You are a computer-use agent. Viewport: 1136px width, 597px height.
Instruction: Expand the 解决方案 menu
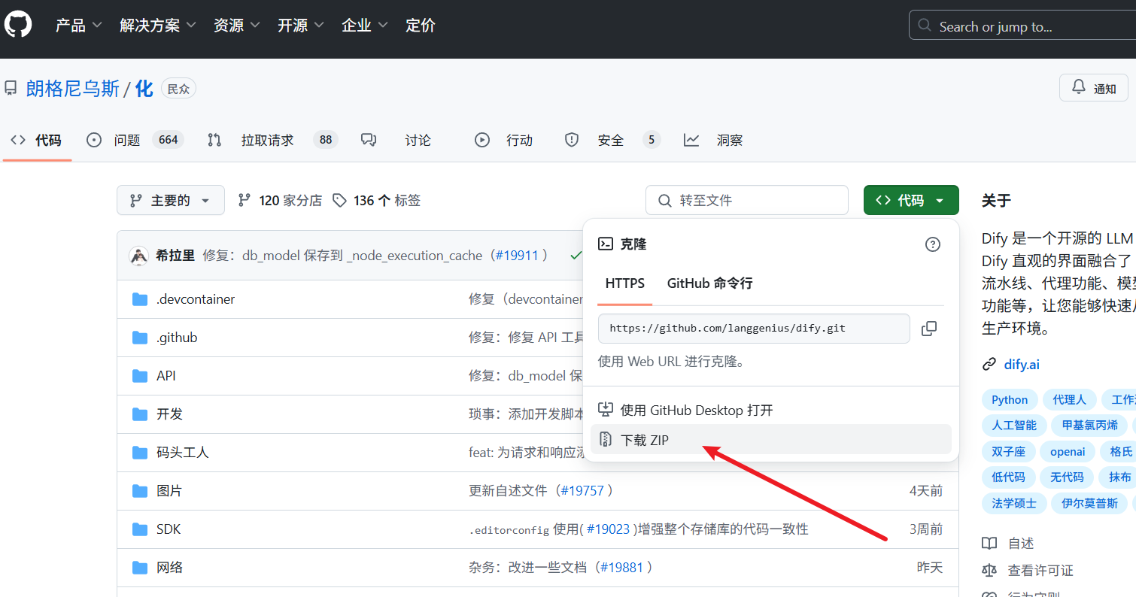(157, 25)
